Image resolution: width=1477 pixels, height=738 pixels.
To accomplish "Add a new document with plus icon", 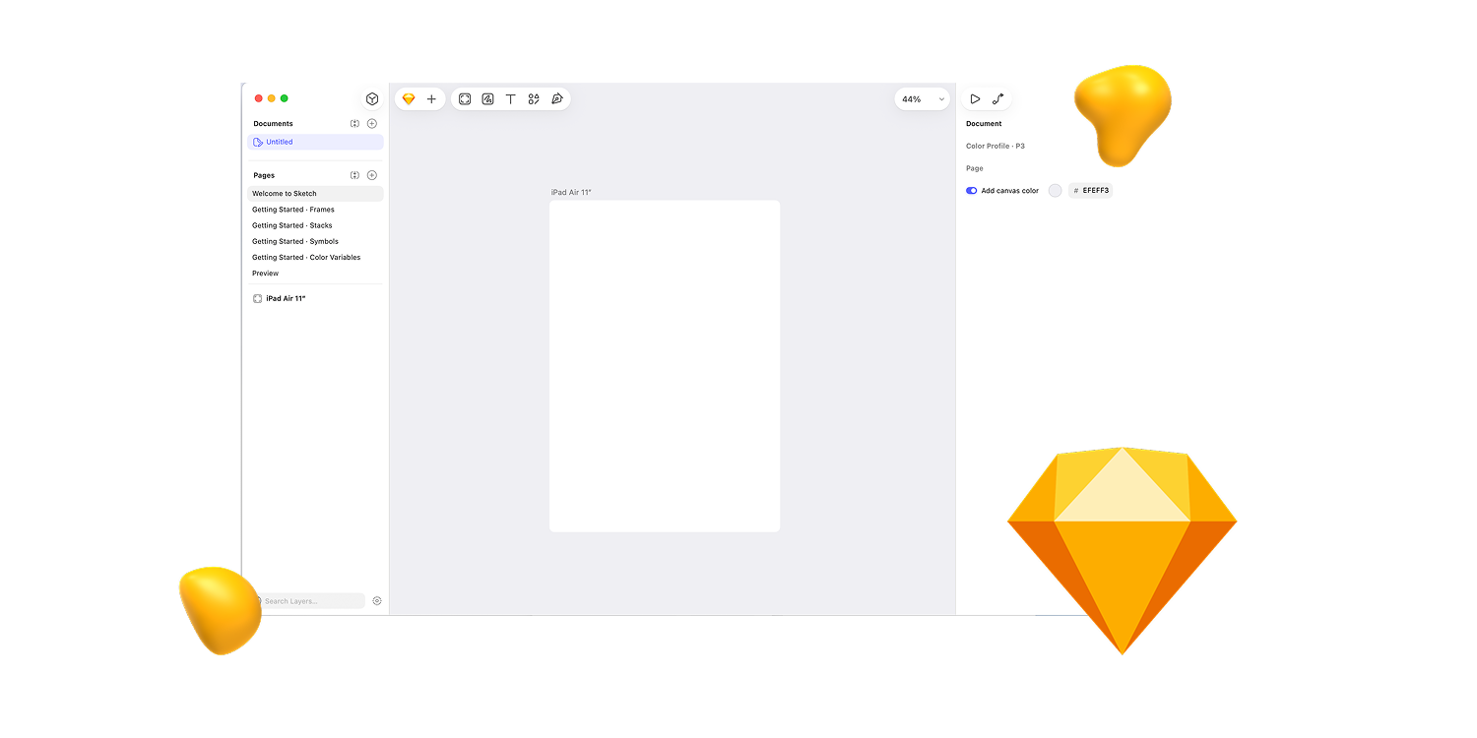I will click(372, 124).
